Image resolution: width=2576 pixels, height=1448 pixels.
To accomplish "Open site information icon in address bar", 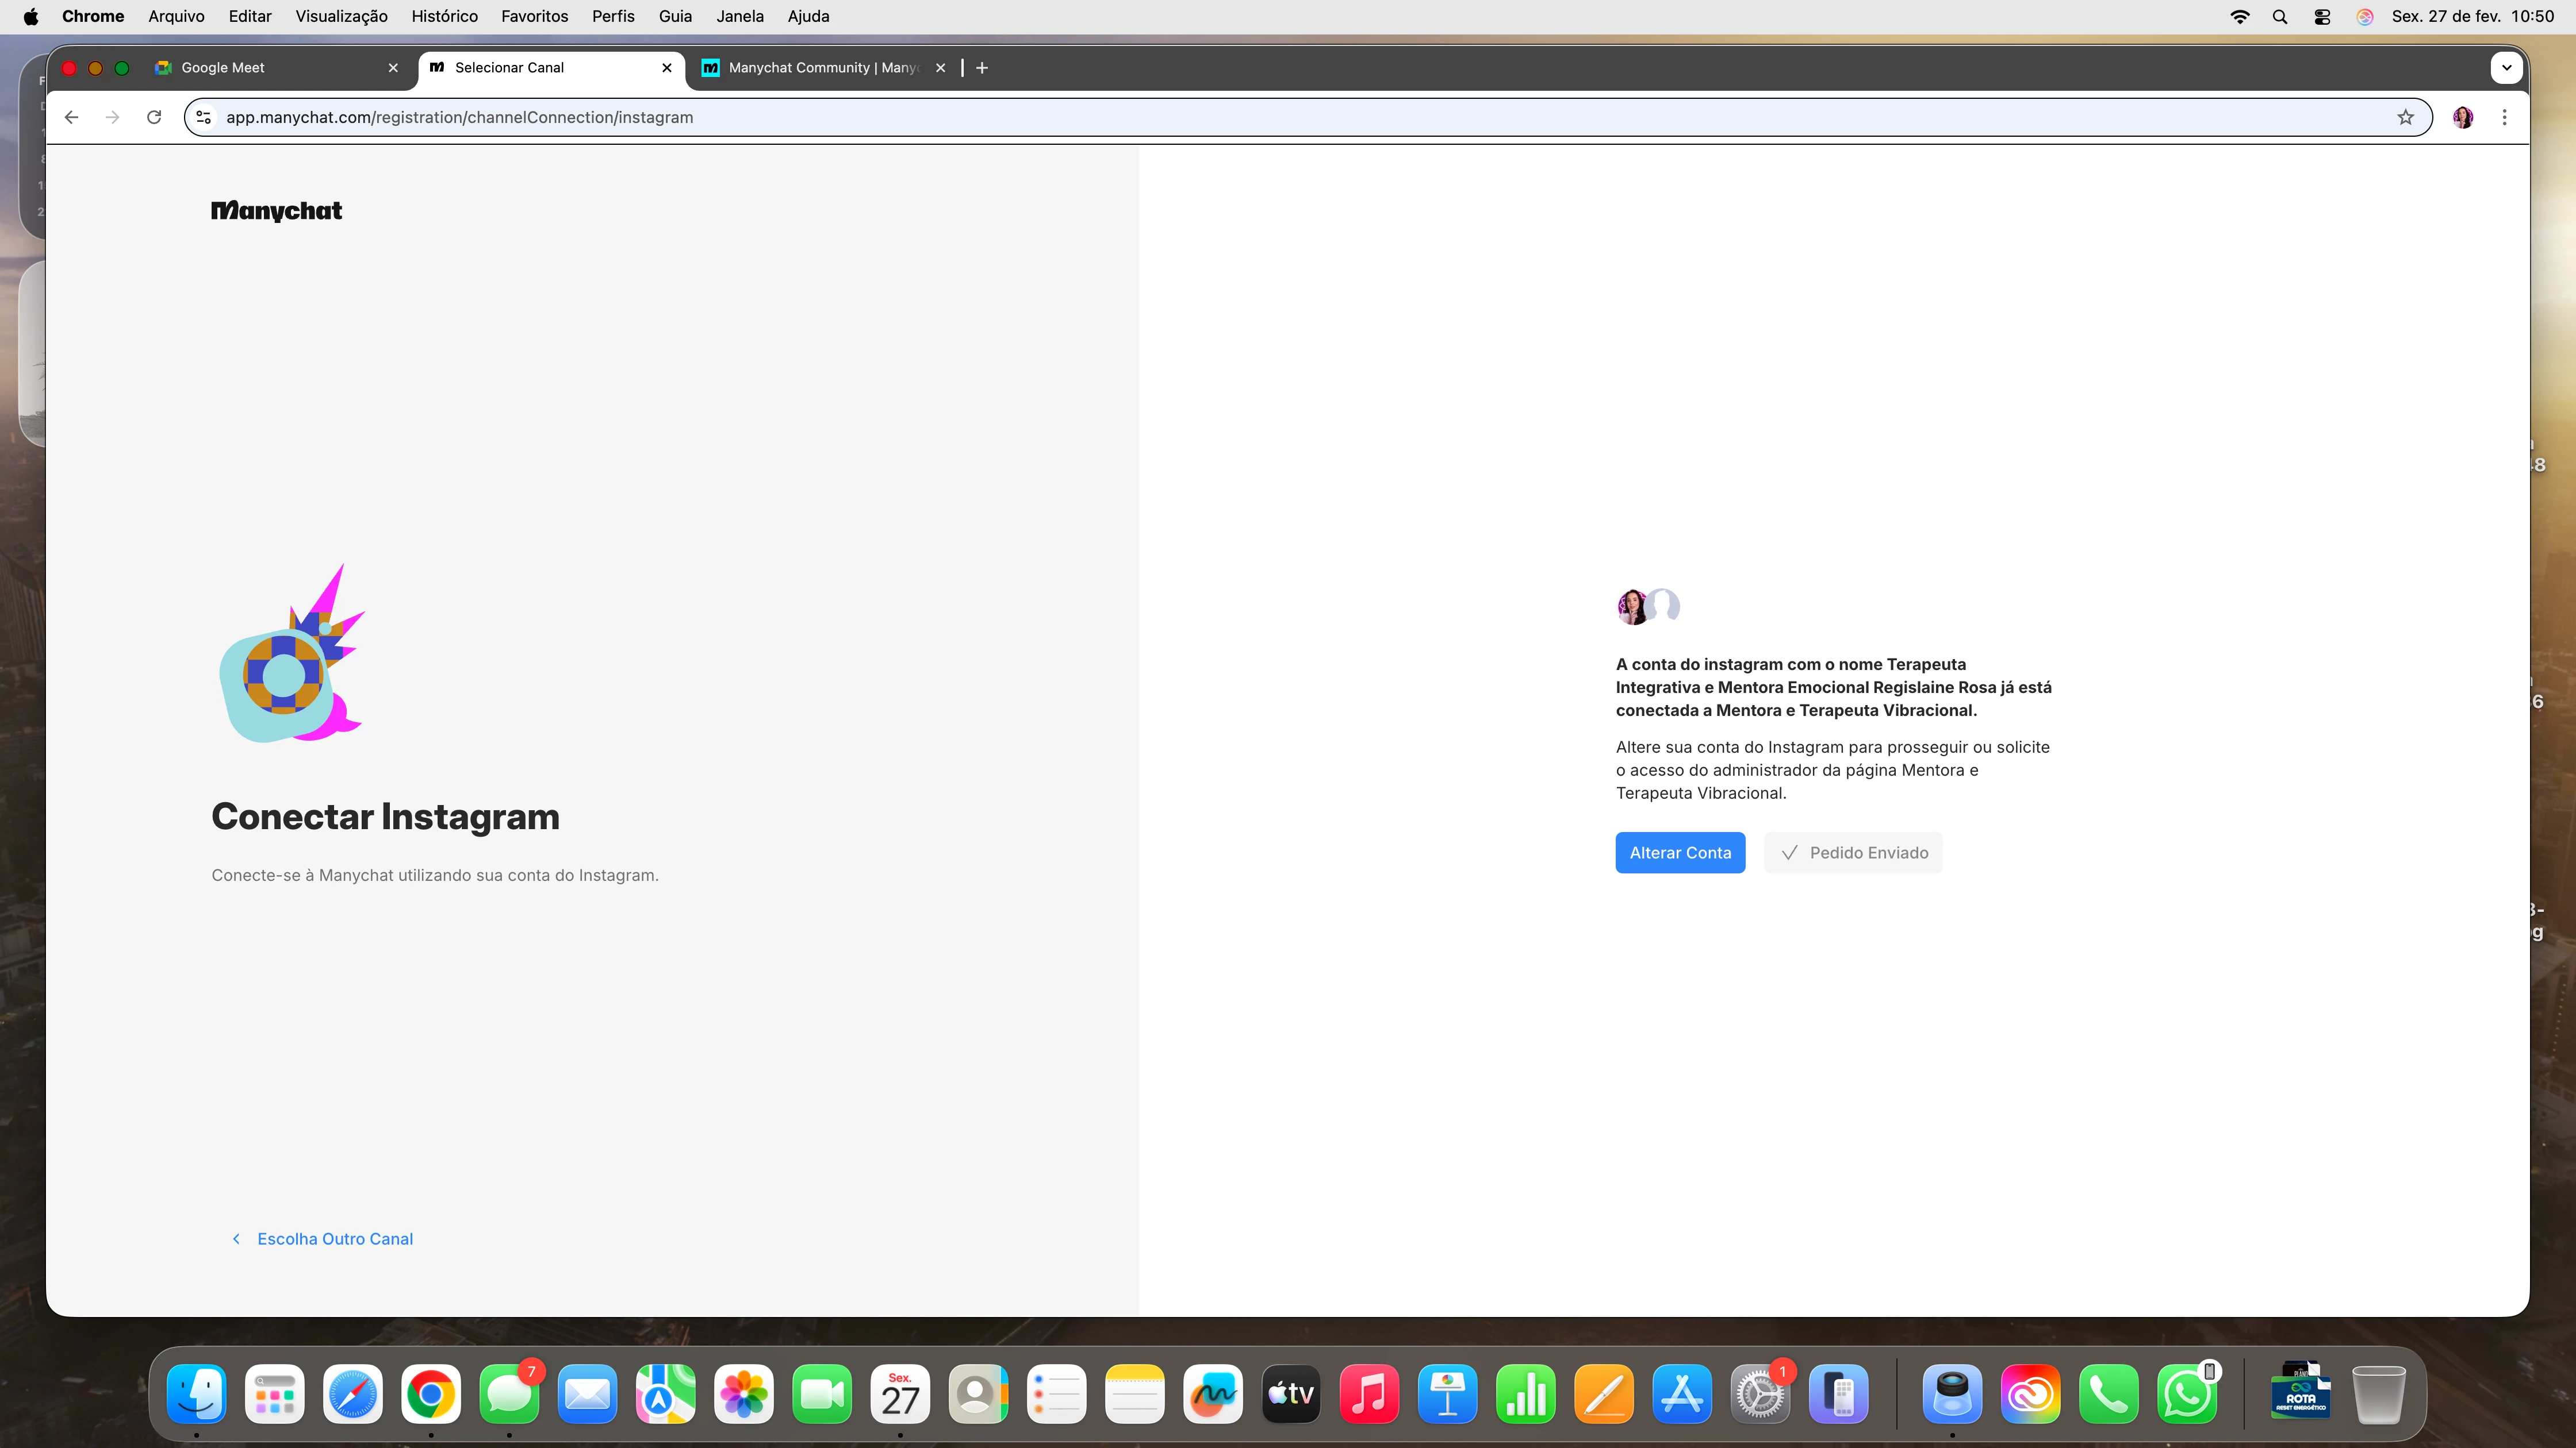I will click(x=204, y=117).
